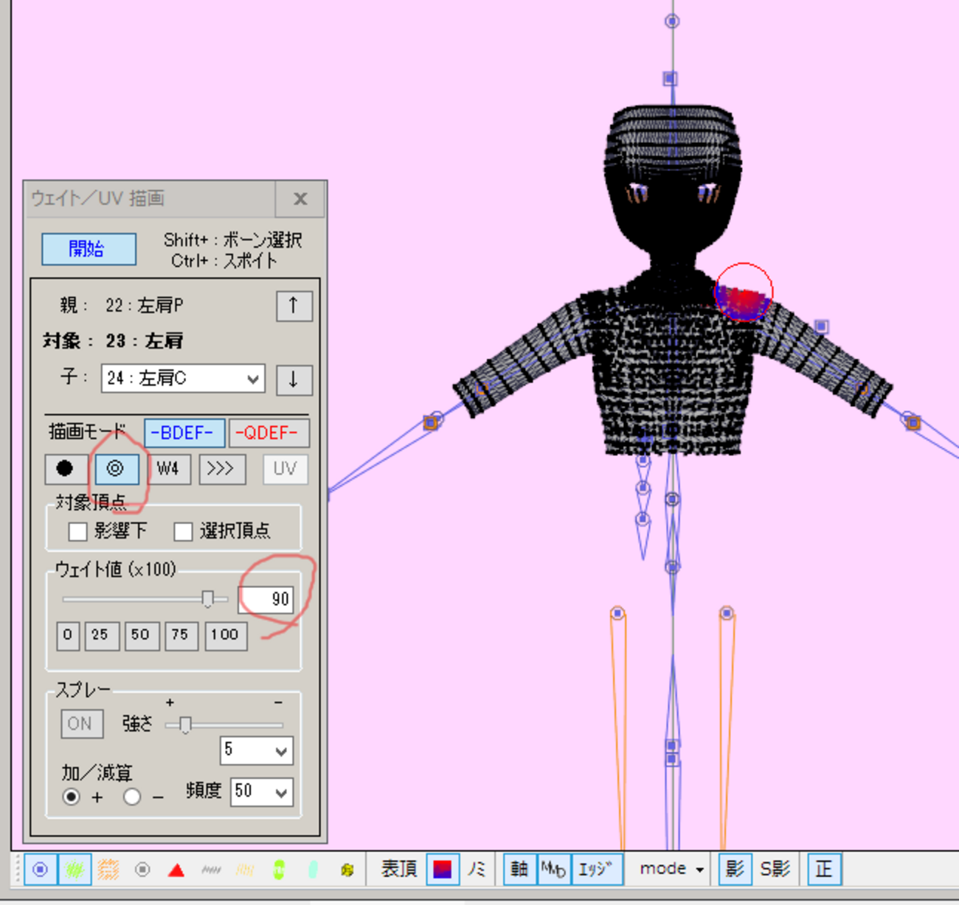
Task: Open the spray strength dropdown showing 5
Action: pos(257,750)
